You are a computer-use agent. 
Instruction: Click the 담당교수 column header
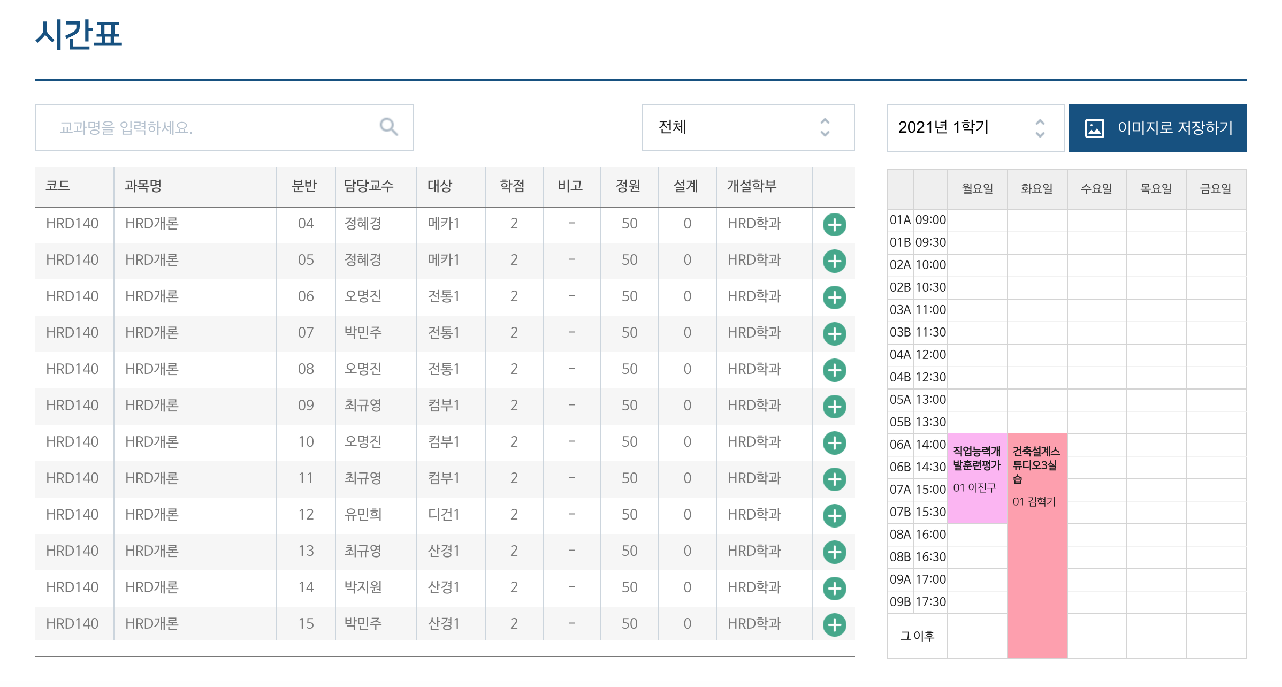(369, 186)
